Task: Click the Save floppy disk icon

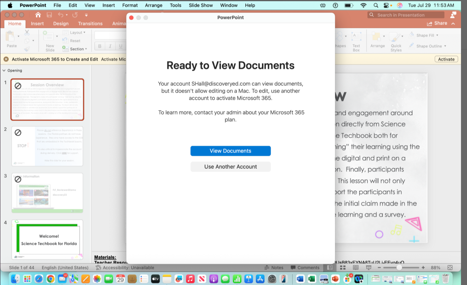Action: pyautogui.click(x=49, y=15)
